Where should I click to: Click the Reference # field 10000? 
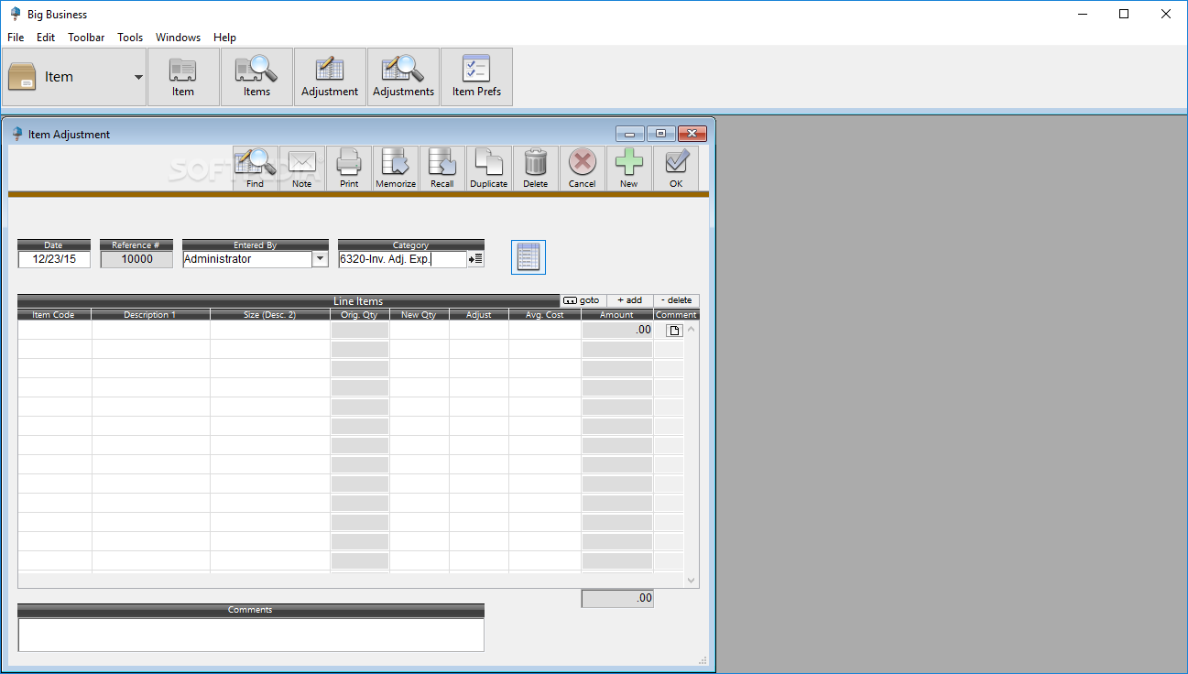(136, 259)
